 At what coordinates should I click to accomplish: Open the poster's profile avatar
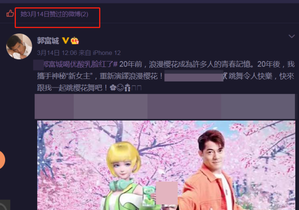(19, 47)
